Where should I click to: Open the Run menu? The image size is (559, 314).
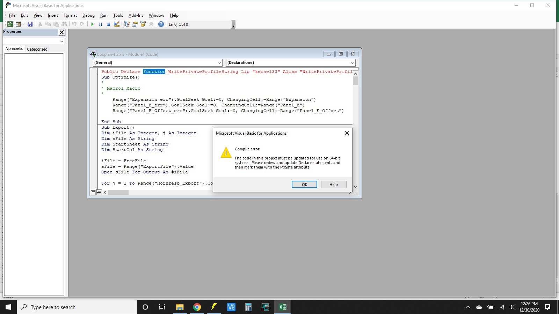[x=104, y=15]
